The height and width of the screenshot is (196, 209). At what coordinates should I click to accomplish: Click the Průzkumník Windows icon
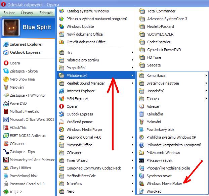141,153
